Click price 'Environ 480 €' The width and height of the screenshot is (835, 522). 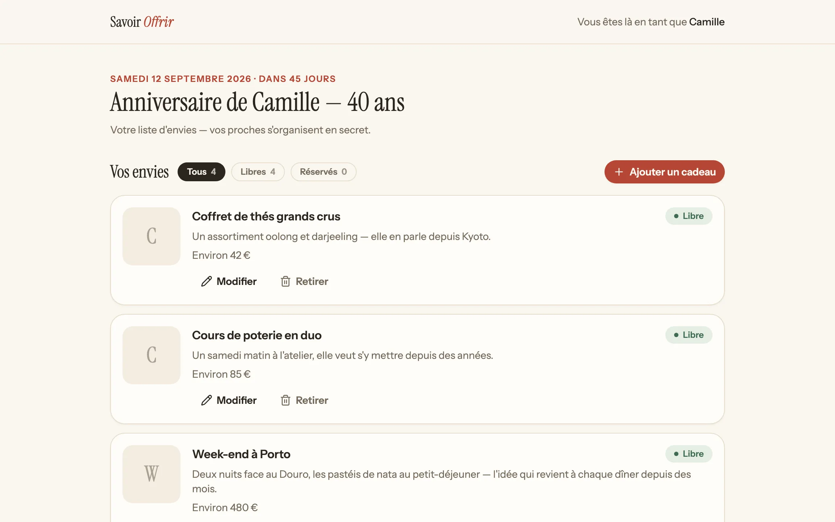pyautogui.click(x=225, y=507)
